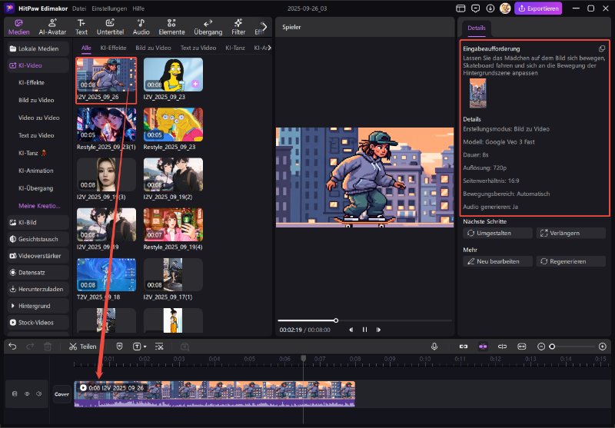This screenshot has height=428, width=615.
Task: Select the Restyle_2025_09_23(1) thumbnail
Action: 106,124
